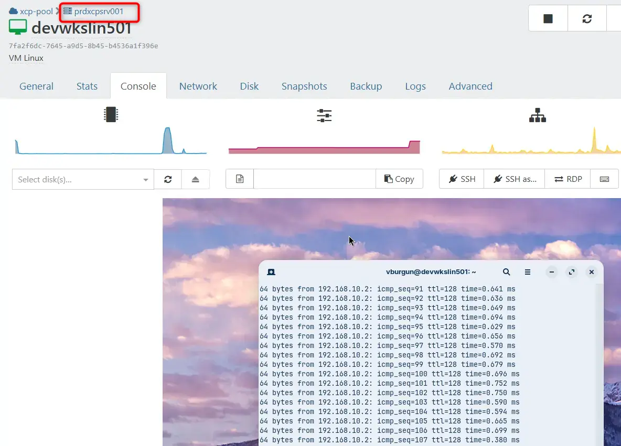Image resolution: width=621 pixels, height=446 pixels.
Task: Go to the Stats tab
Action: [x=87, y=86]
